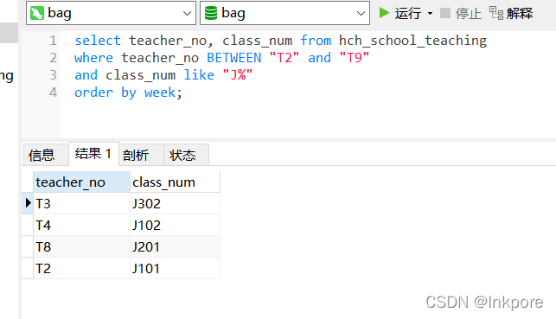Switch to the 状态 tab
Screen dimensions: 556x319
click(186, 155)
